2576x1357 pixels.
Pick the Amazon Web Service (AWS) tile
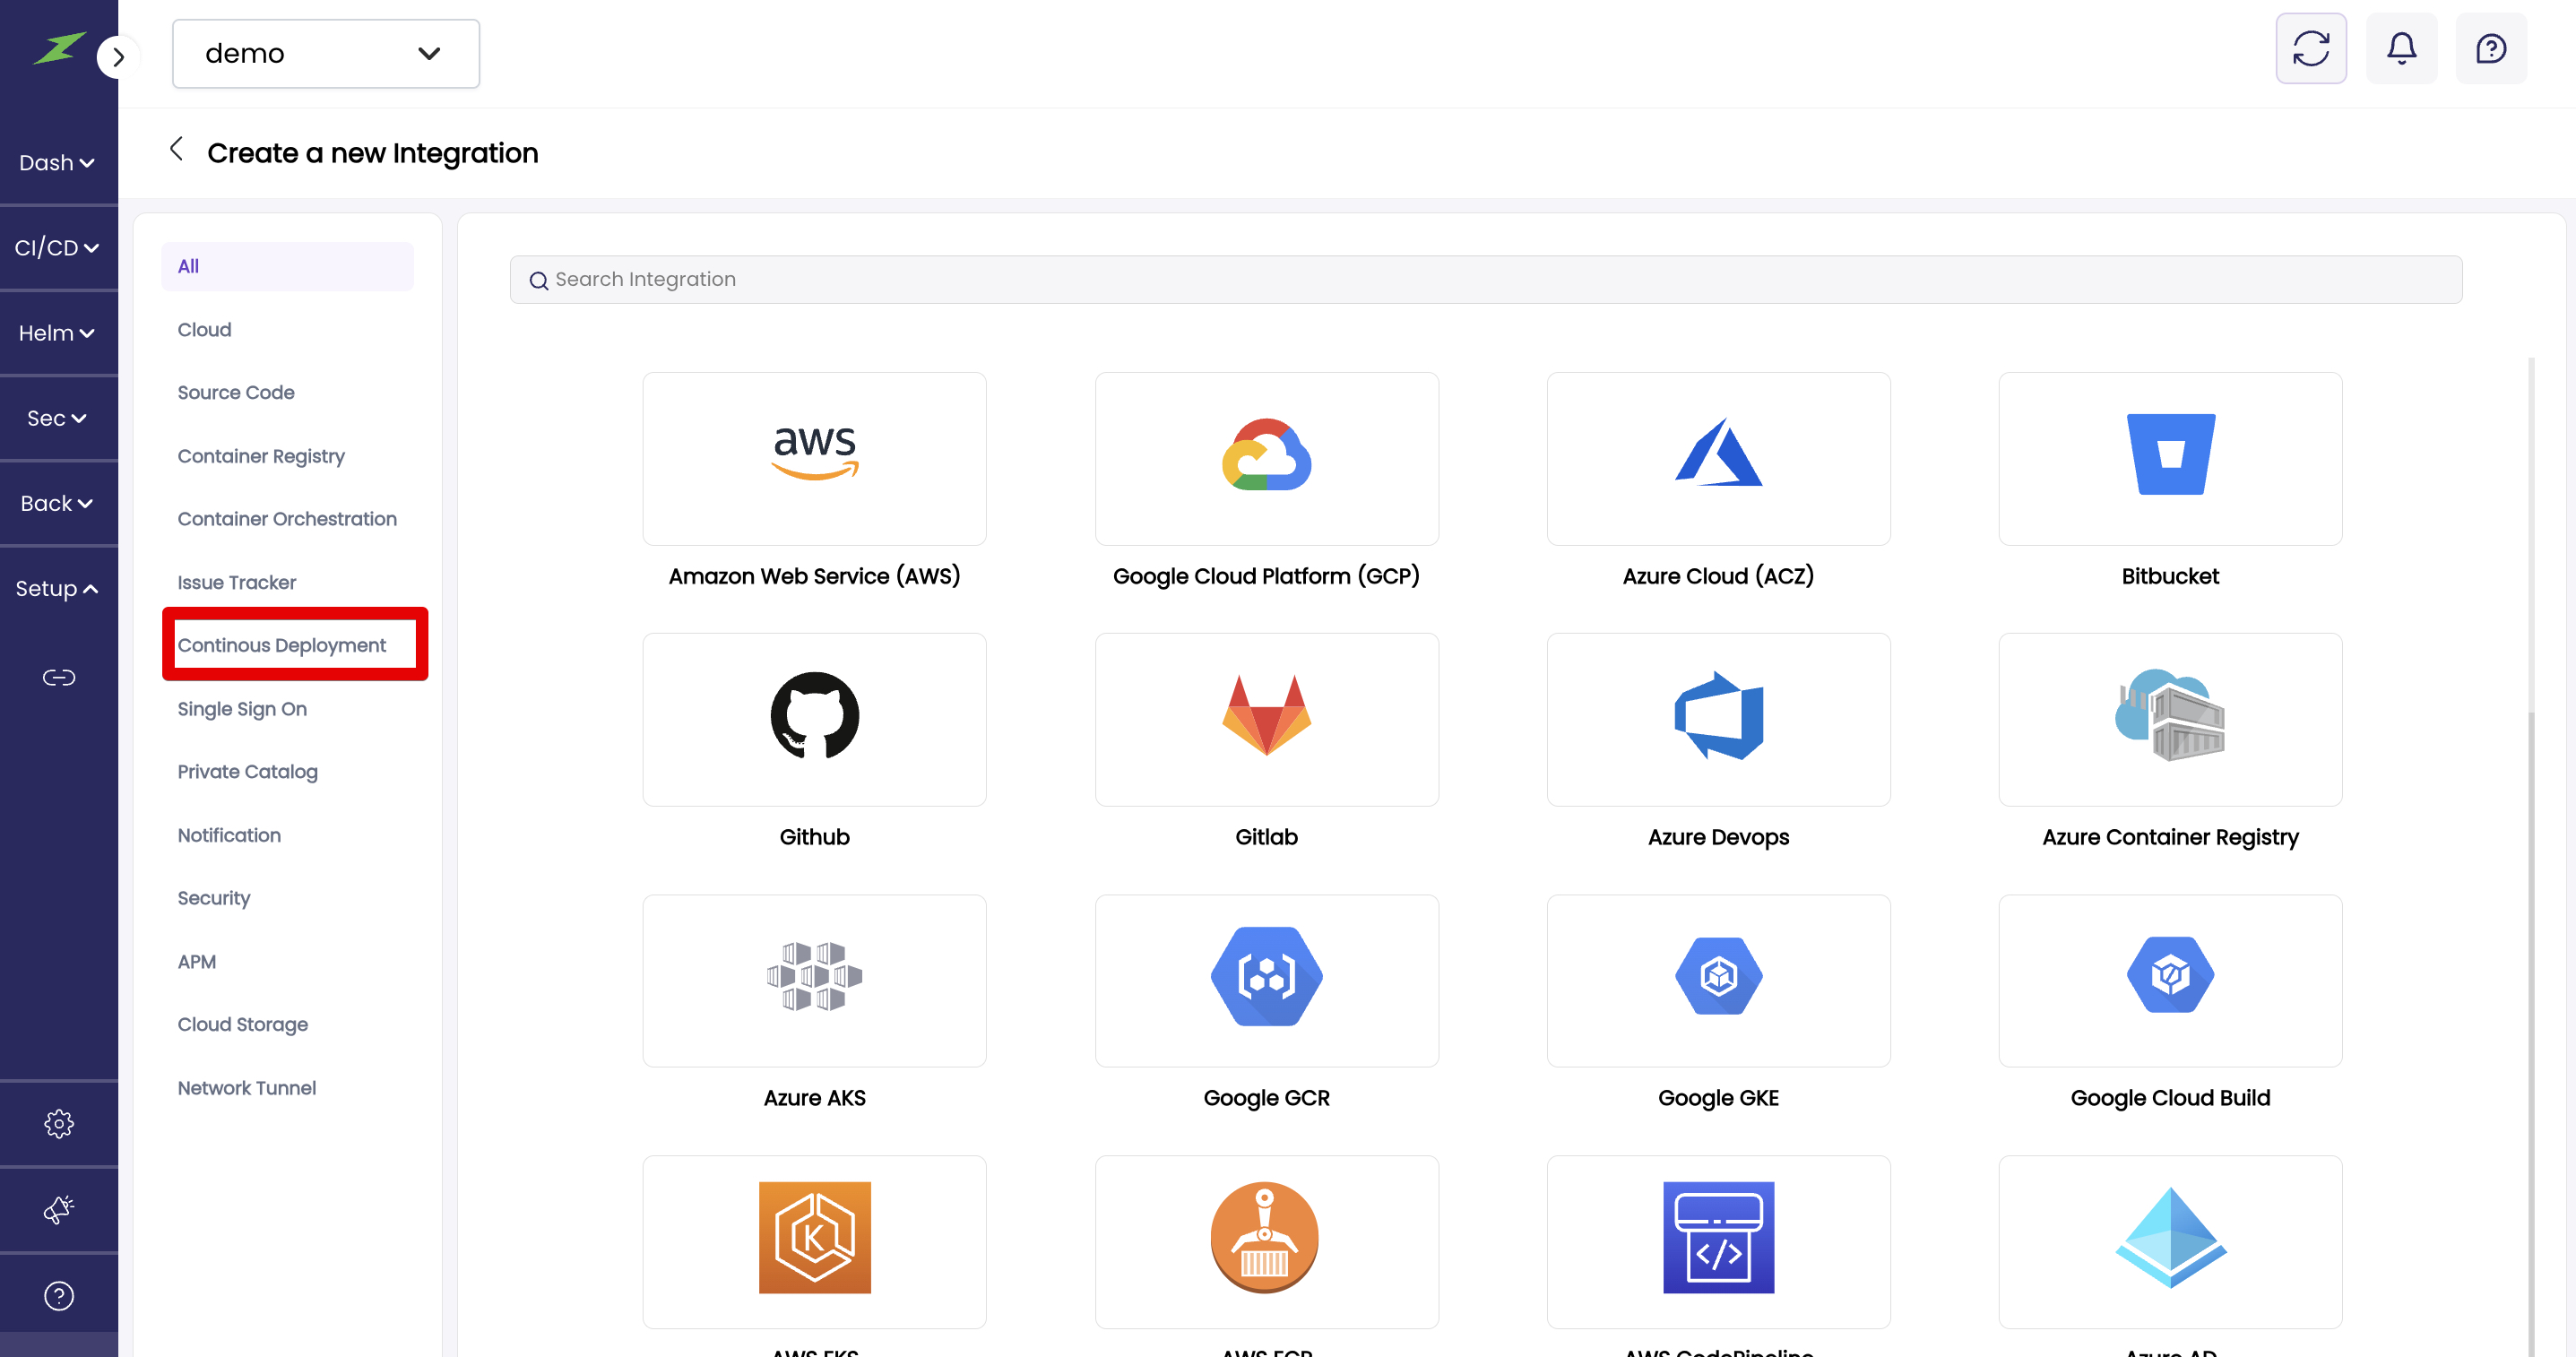point(814,459)
